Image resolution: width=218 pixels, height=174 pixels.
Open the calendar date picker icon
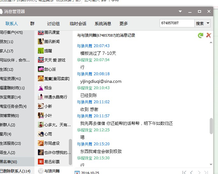click(77, 172)
